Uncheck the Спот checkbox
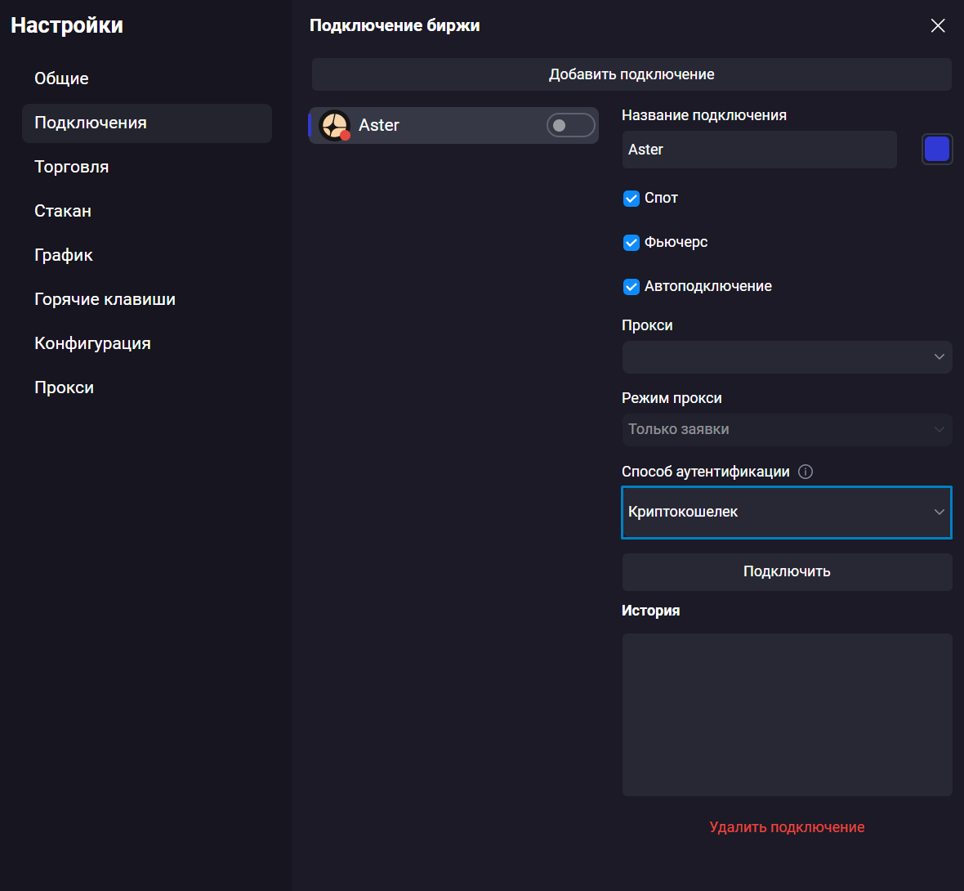Screen dimensions: 964x891 pyautogui.click(x=632, y=199)
